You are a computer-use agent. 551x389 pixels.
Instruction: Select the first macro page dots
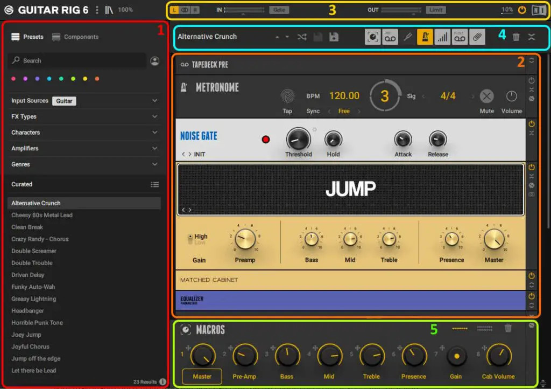point(460,329)
